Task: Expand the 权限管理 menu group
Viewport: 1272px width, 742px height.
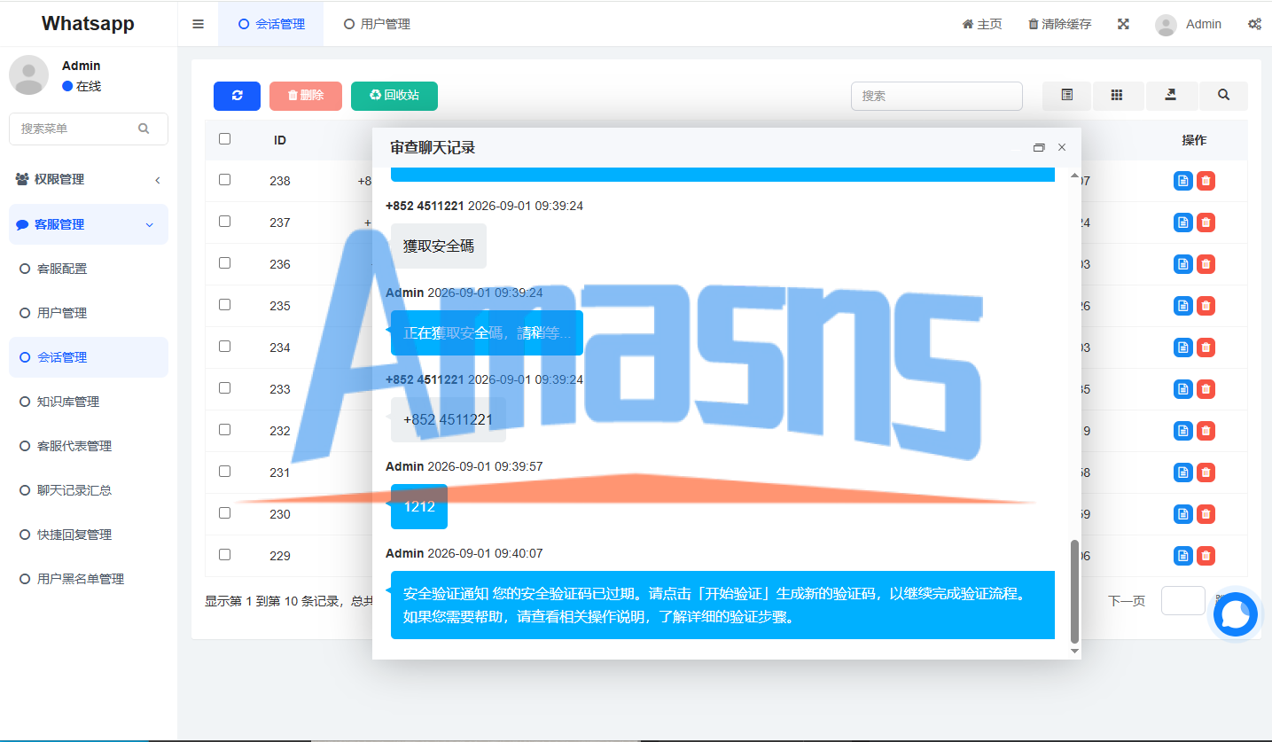Action: (x=89, y=179)
